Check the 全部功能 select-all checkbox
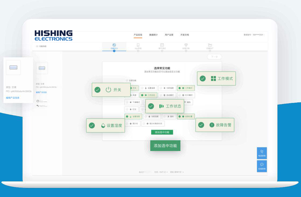The width and height of the screenshot is (301, 197). [127, 80]
